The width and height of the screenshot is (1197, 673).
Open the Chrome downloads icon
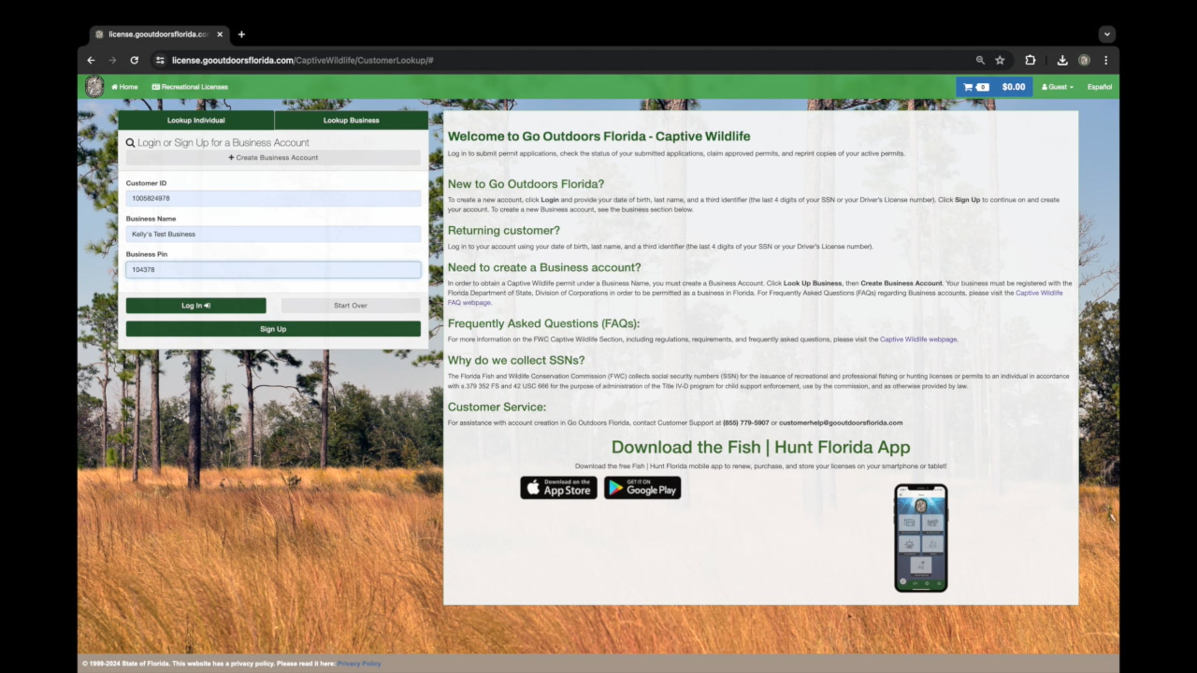(1062, 60)
